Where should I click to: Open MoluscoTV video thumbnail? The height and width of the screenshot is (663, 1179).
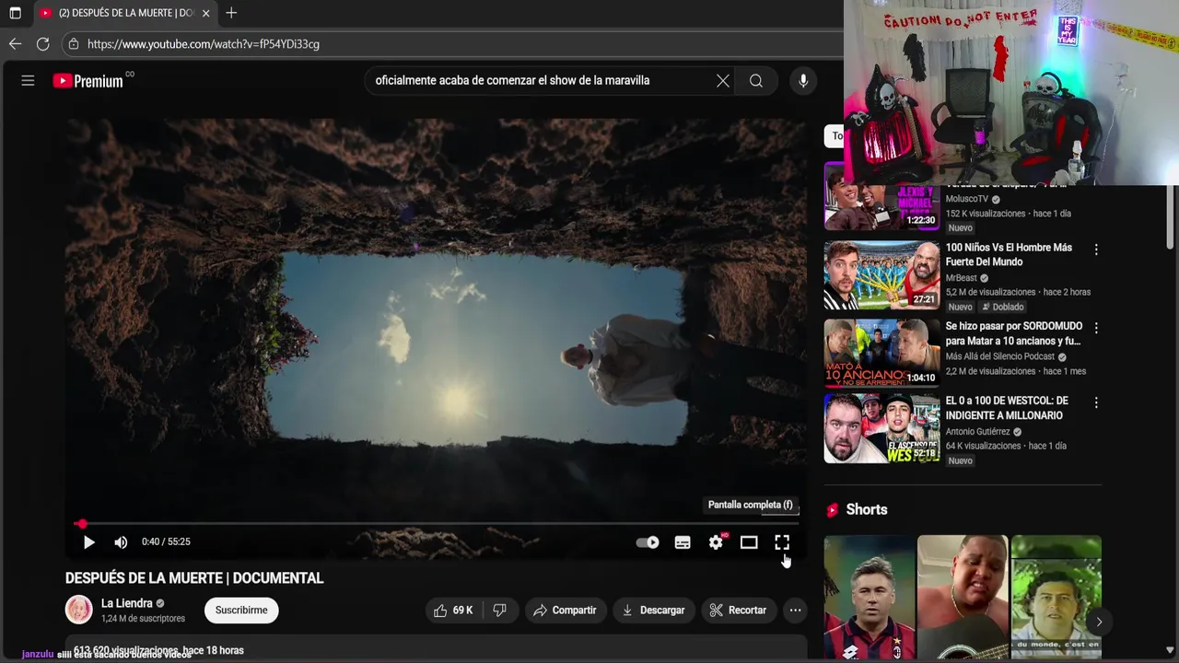pyautogui.click(x=881, y=198)
